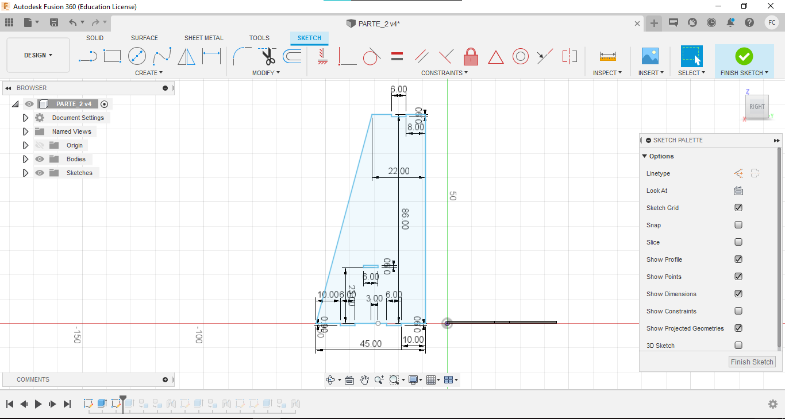Select the sketch Fillet tool
This screenshot has width=785, height=419.
tap(242, 56)
